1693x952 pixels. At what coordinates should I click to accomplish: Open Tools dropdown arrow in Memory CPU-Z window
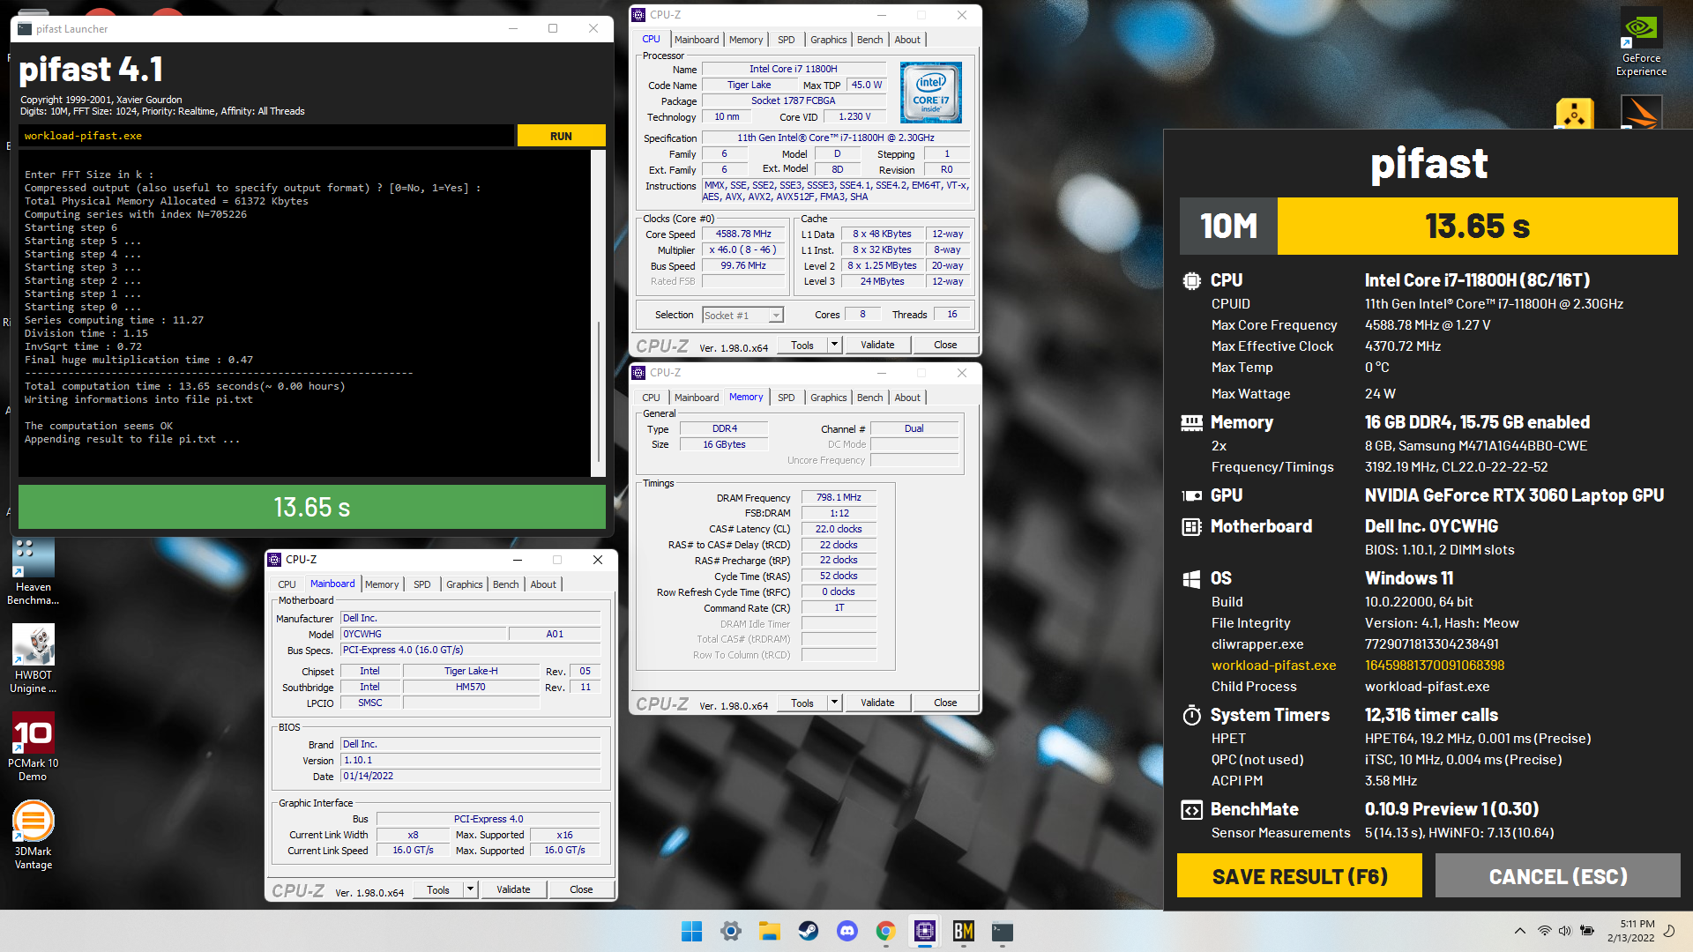[834, 703]
